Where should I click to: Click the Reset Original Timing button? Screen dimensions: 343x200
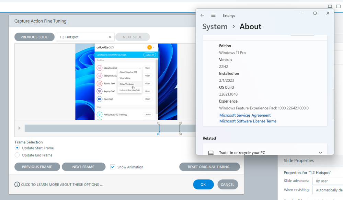coord(209,167)
